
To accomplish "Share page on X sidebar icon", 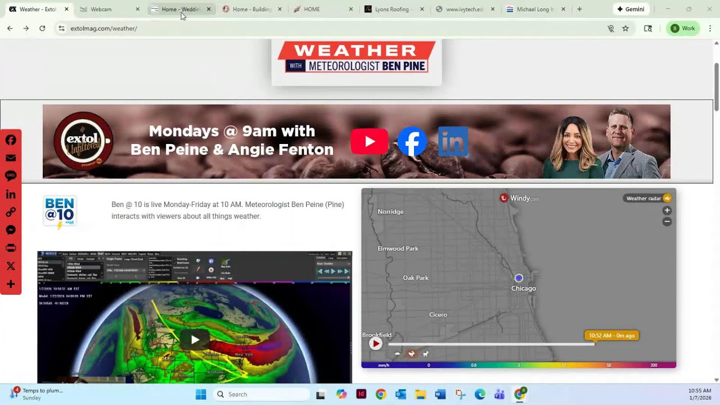I will [11, 266].
